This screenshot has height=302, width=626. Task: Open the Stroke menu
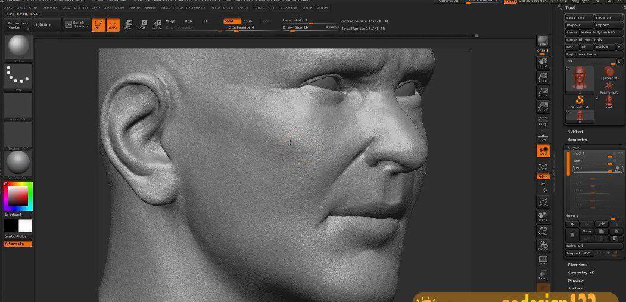(x=243, y=8)
